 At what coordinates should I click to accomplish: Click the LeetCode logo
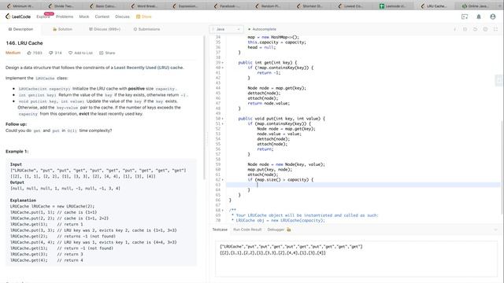pyautogui.click(x=18, y=17)
